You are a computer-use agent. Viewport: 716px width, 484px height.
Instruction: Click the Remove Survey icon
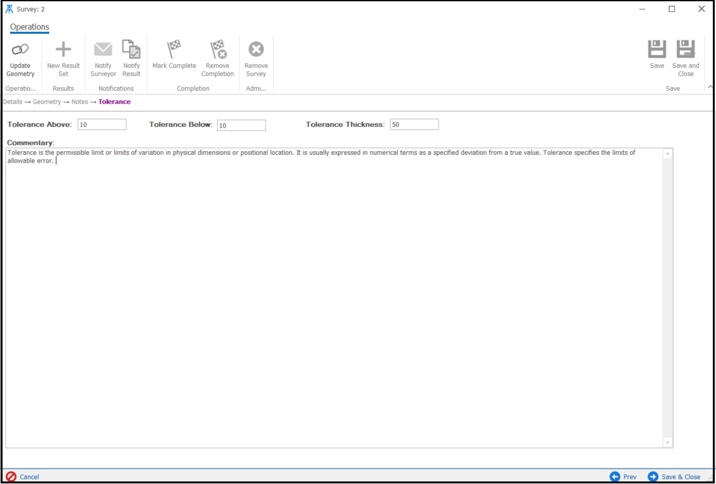point(256,50)
